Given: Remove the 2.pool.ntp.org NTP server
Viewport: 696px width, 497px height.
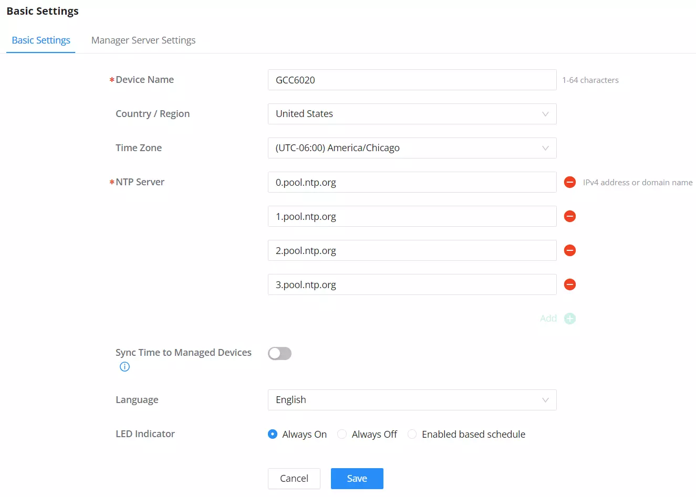Looking at the screenshot, I should pyautogui.click(x=570, y=250).
